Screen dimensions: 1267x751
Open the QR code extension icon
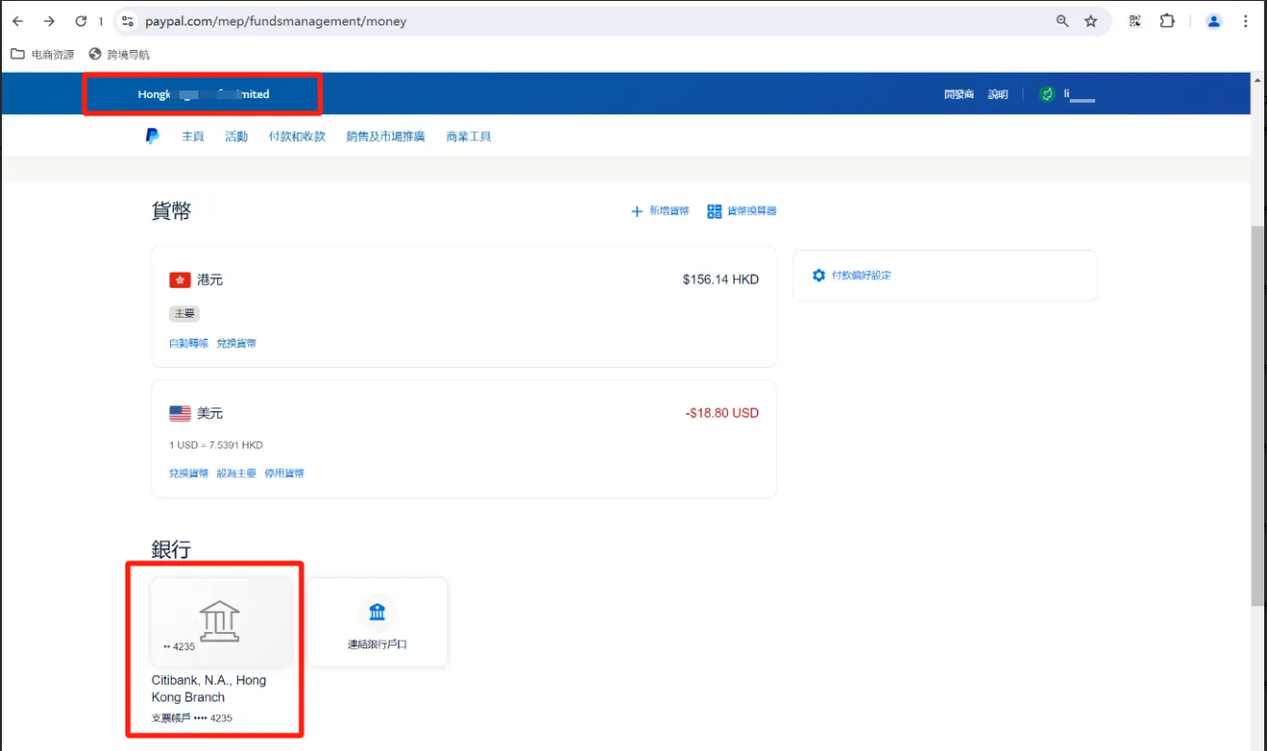pos(1136,21)
